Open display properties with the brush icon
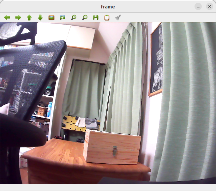Image resolution: width=216 pixels, height=191 pixels. (x=118, y=18)
